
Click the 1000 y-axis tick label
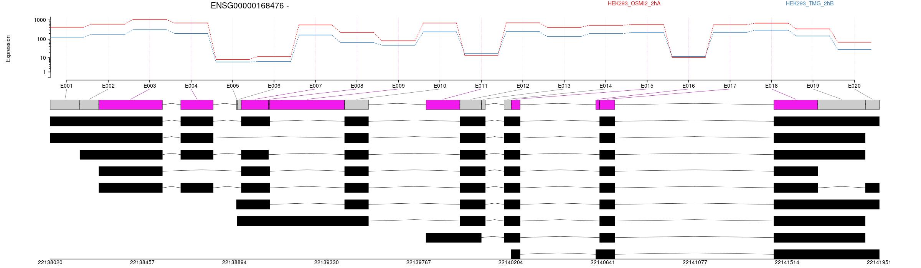(40, 20)
